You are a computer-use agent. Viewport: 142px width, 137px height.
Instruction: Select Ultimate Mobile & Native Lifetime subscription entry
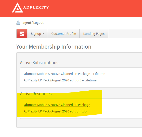coord(65,74)
